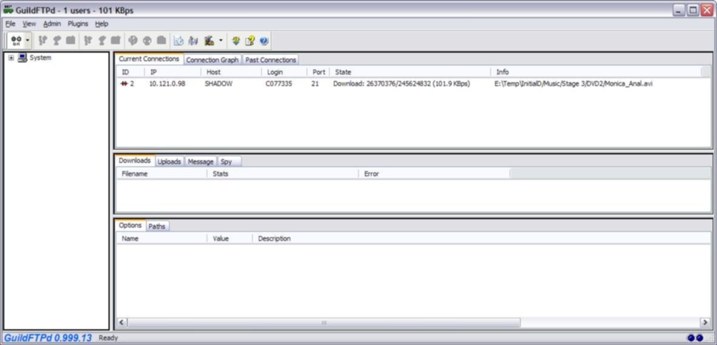The image size is (717, 345).
Task: Select the IP cell 10.121.0.98
Action: pyautogui.click(x=167, y=84)
